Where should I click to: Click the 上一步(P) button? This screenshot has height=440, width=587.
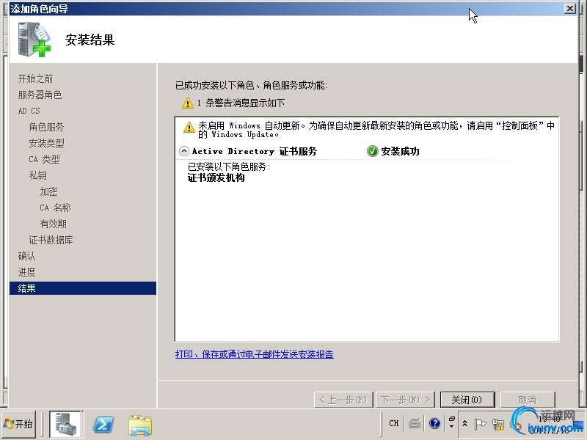click(343, 400)
